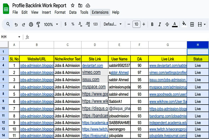Open the deviantart.com site link
Image resolution: width=209 pixels, height=139 pixels.
pyautogui.click(x=92, y=65)
